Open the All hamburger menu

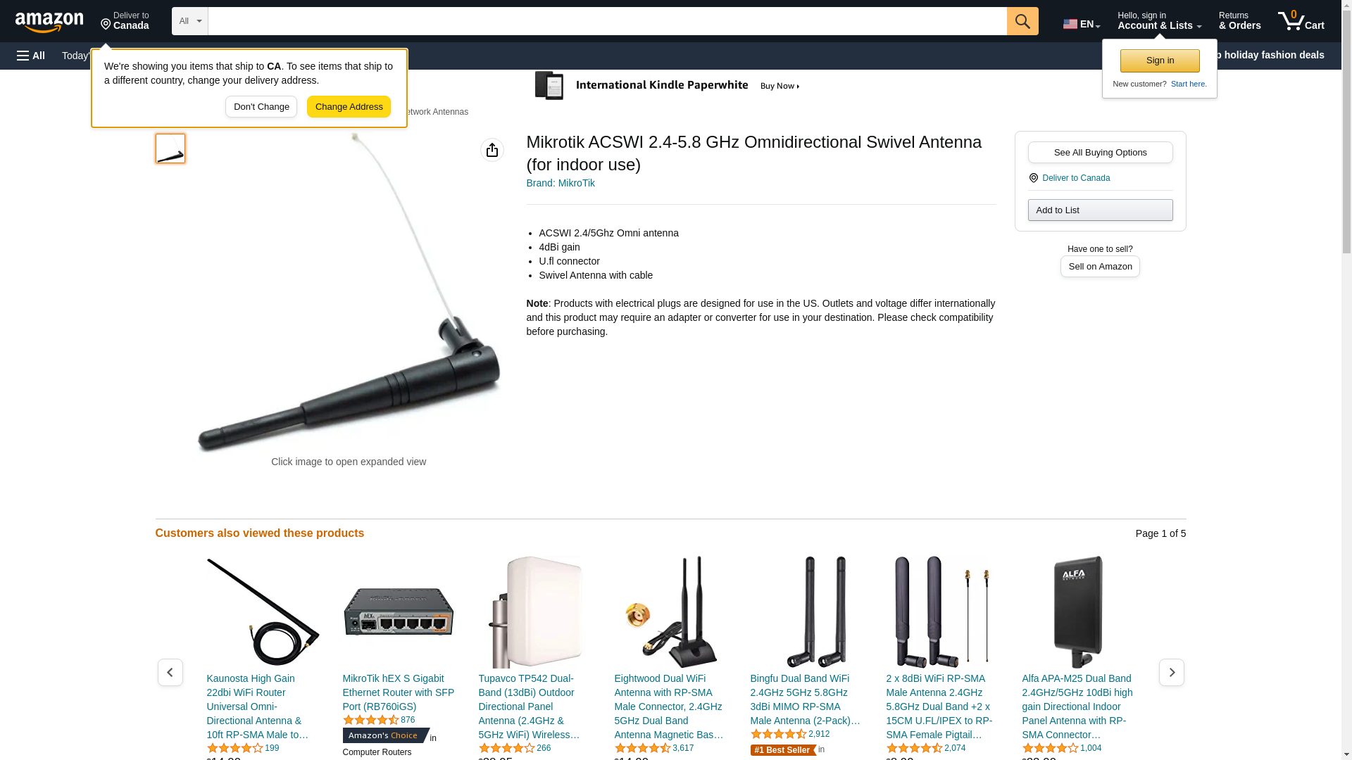[31, 56]
